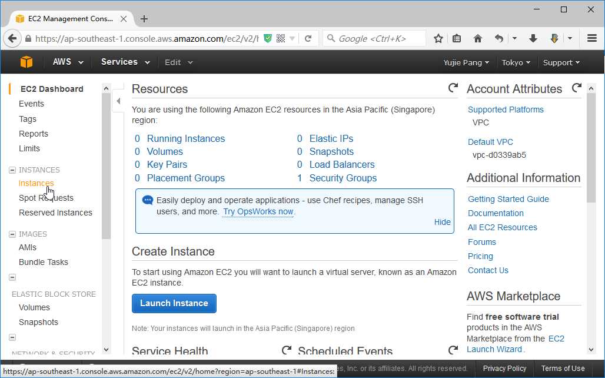
Task: Click the right panel scroll down arrow
Action: pyautogui.click(x=591, y=350)
